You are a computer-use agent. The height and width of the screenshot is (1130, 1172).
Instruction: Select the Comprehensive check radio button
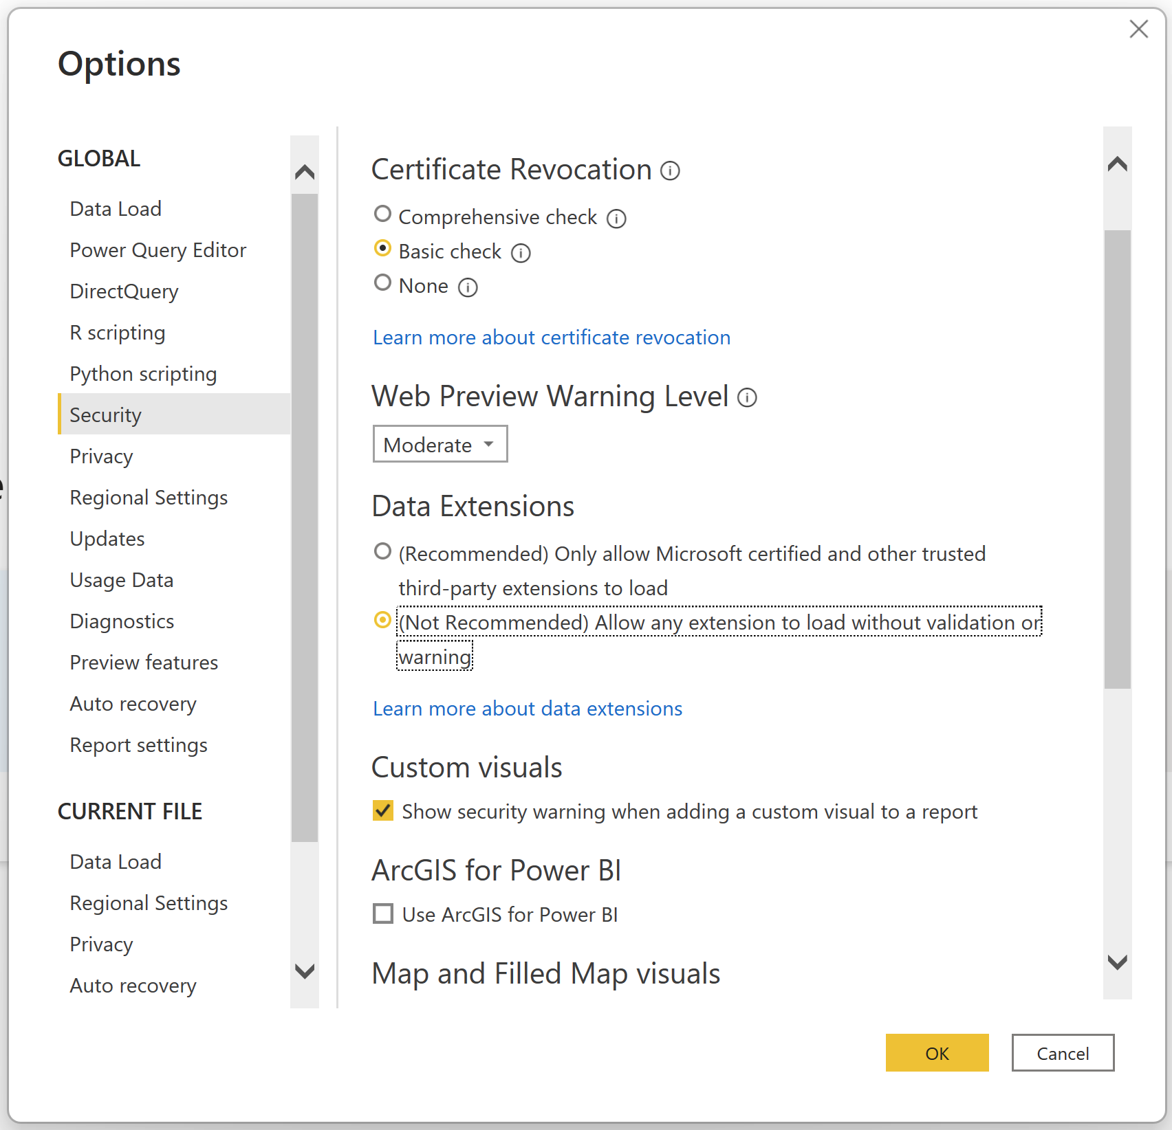coord(382,214)
